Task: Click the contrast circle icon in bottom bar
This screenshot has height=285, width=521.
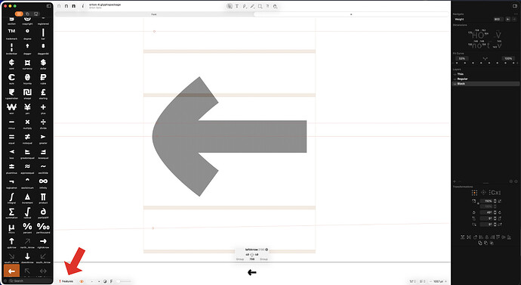Action: [105, 281]
